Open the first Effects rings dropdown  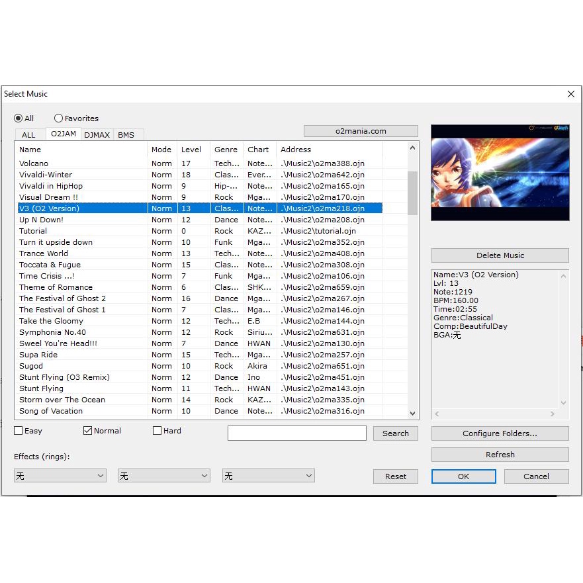click(60, 476)
